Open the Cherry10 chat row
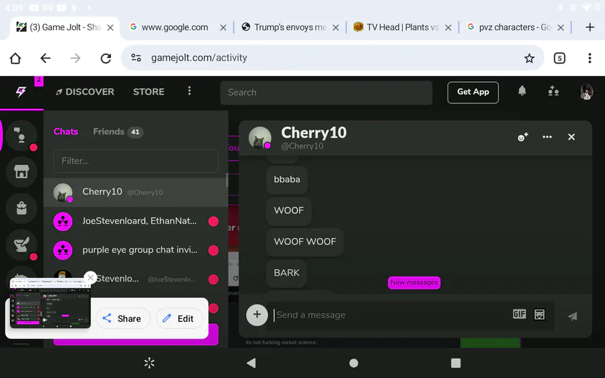The width and height of the screenshot is (605, 378). pos(135,192)
